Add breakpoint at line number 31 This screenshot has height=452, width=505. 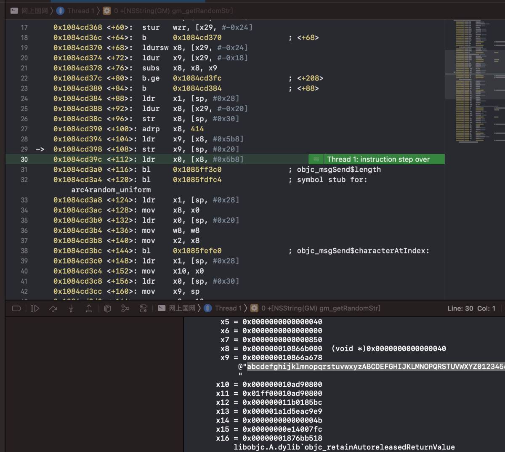(24, 170)
